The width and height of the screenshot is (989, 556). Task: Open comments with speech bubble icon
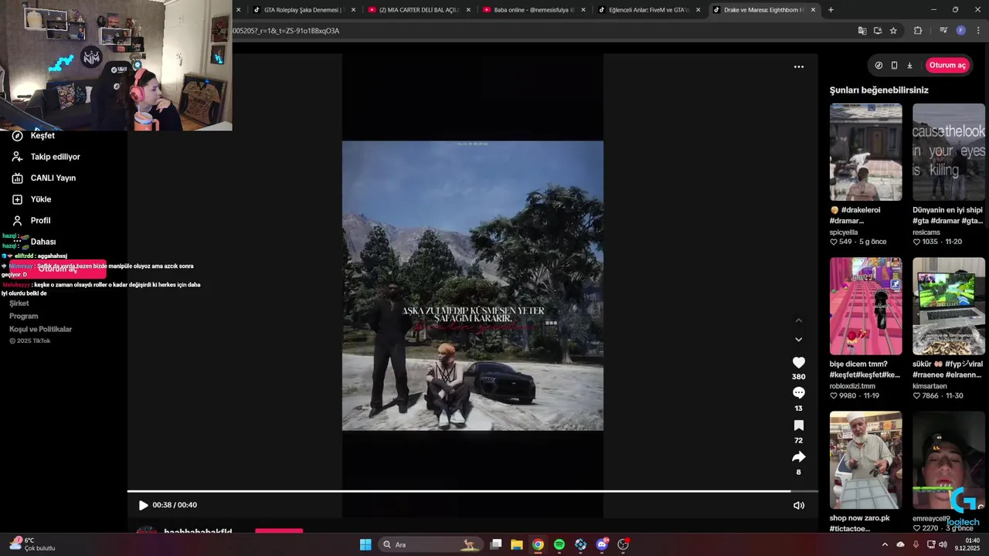(799, 393)
